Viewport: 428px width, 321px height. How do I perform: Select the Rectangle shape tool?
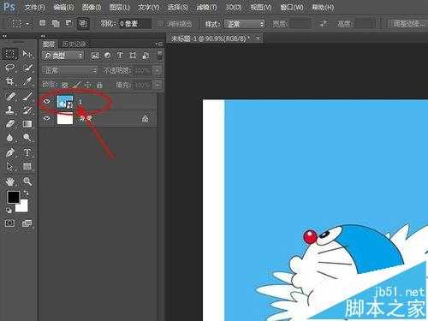pyautogui.click(x=27, y=166)
